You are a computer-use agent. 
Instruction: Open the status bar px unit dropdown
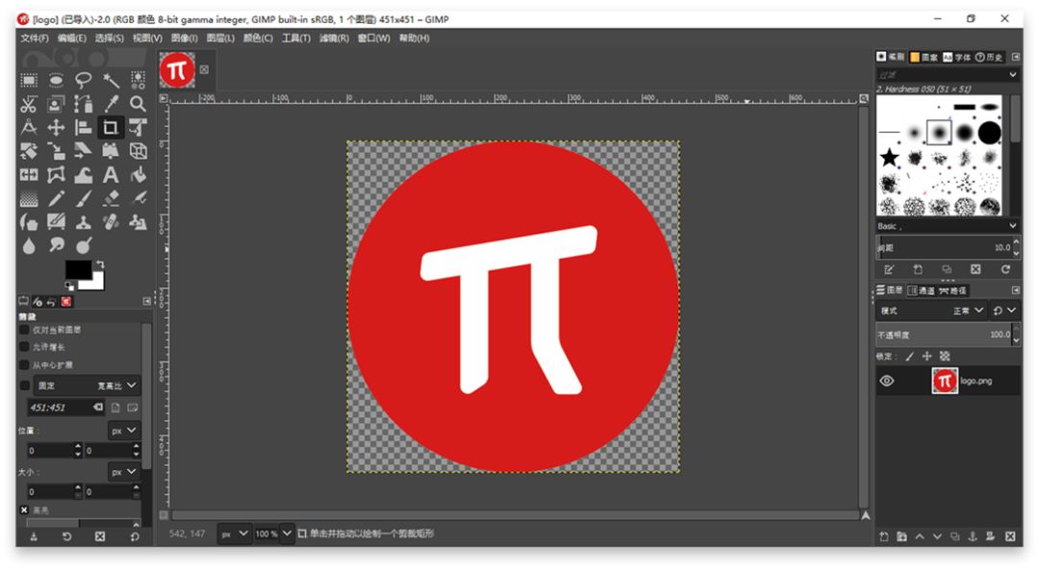click(235, 534)
